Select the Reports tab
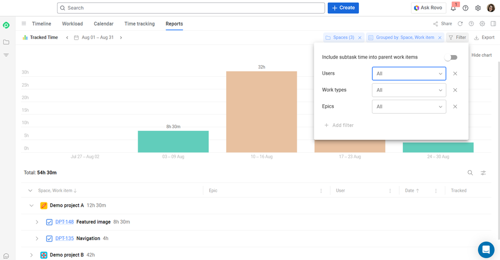The width and height of the screenshot is (500, 260). pyautogui.click(x=174, y=24)
